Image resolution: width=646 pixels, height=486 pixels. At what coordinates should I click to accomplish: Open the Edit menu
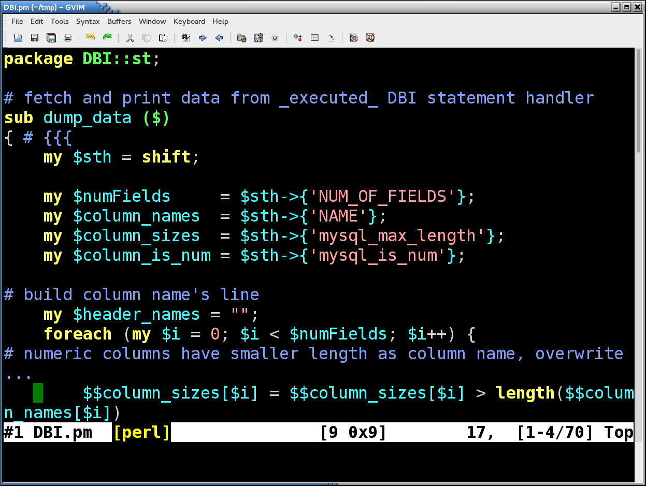pyautogui.click(x=37, y=21)
